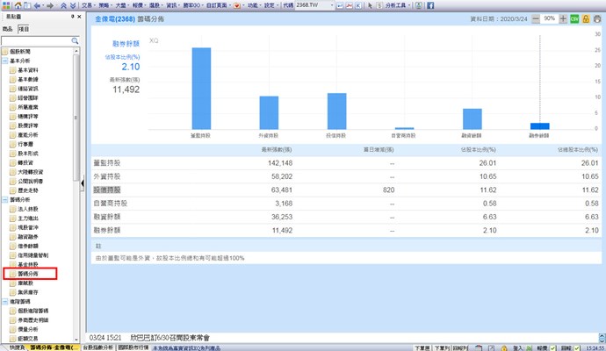The image size is (606, 351).
Task: Click the green CSV export icon
Action: tap(574, 18)
